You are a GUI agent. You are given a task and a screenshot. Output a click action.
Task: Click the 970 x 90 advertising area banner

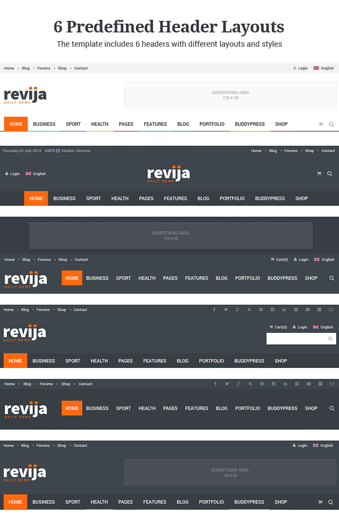click(x=171, y=235)
